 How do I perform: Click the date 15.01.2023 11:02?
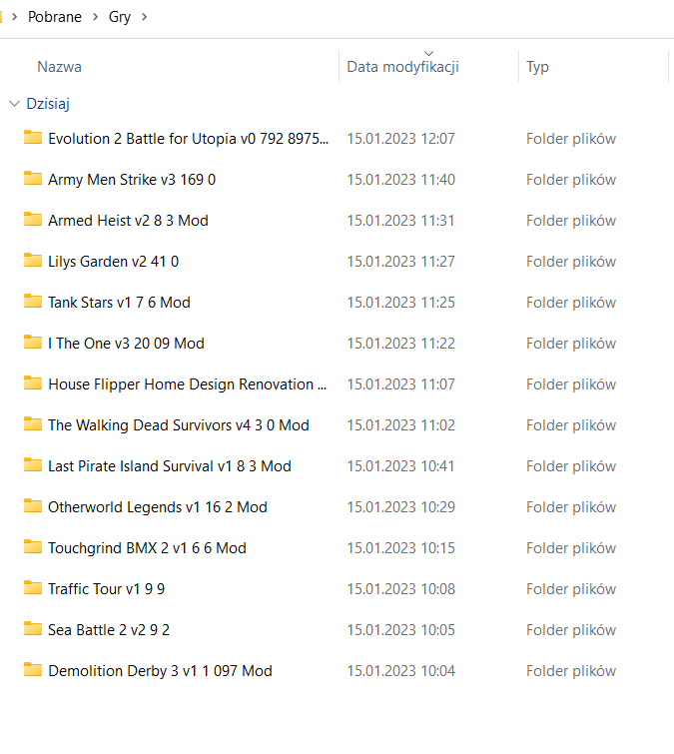[401, 425]
